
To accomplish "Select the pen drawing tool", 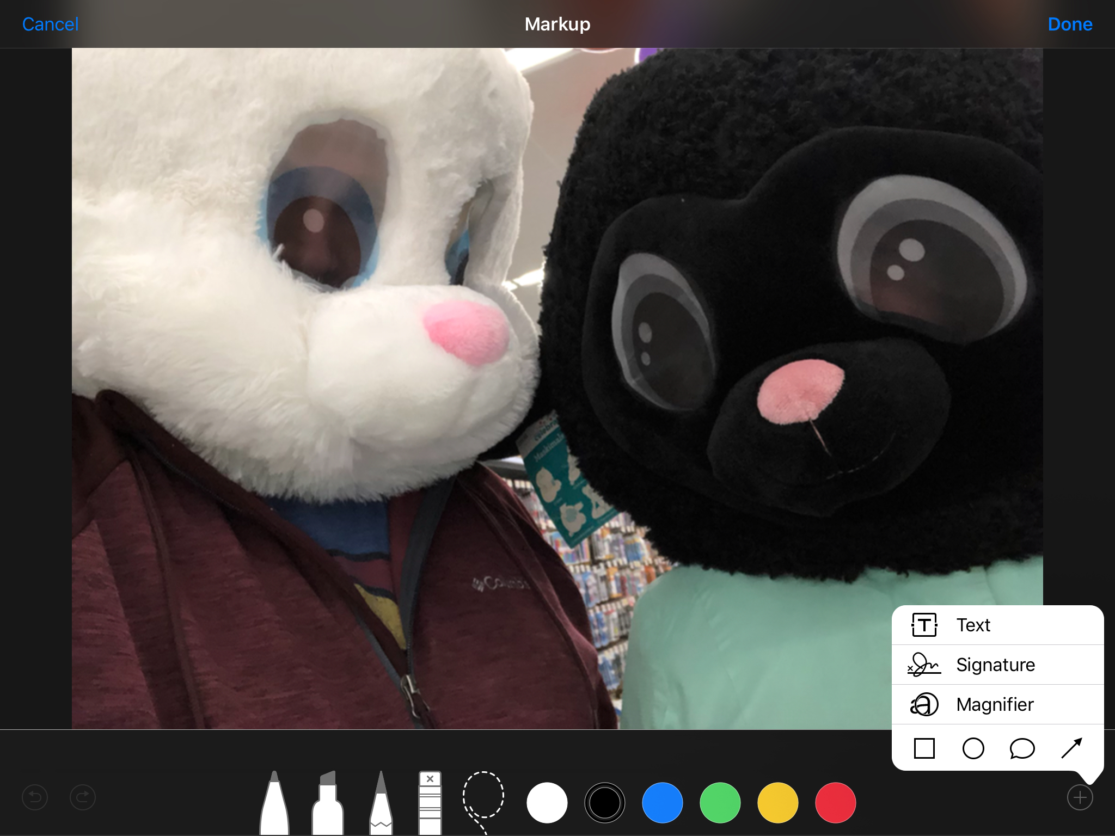I will [274, 803].
